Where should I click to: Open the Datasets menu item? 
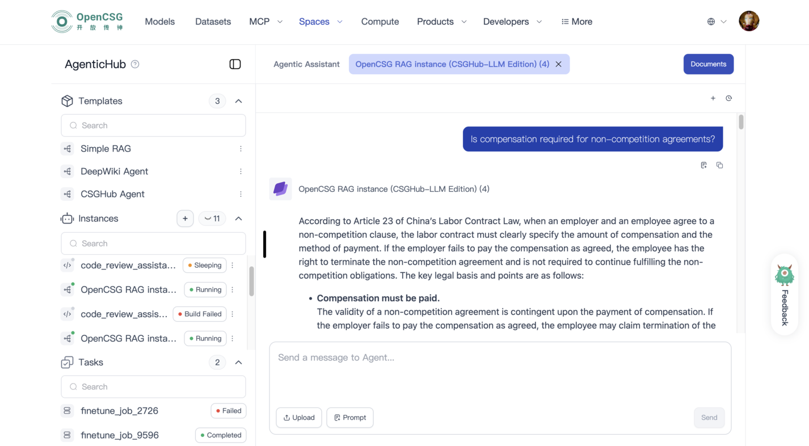pos(213,22)
